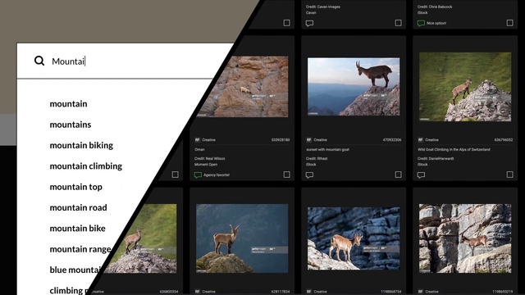Open the thumbnail for image 1198868754
This screenshot has width=525, height=295.
(354, 238)
